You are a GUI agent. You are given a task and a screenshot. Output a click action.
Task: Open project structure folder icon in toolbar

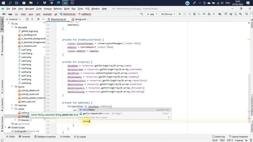220,14
